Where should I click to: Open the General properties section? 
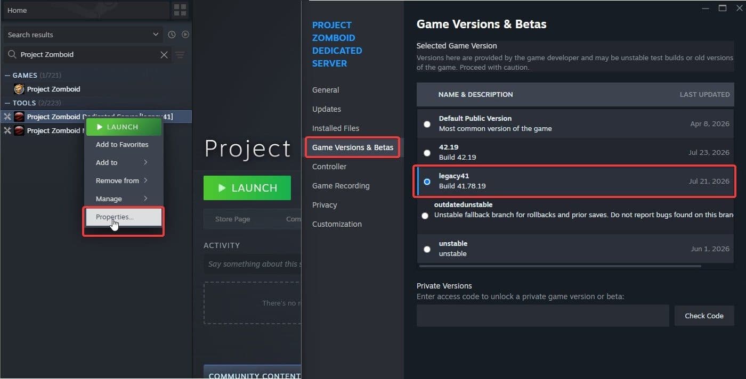coord(326,90)
